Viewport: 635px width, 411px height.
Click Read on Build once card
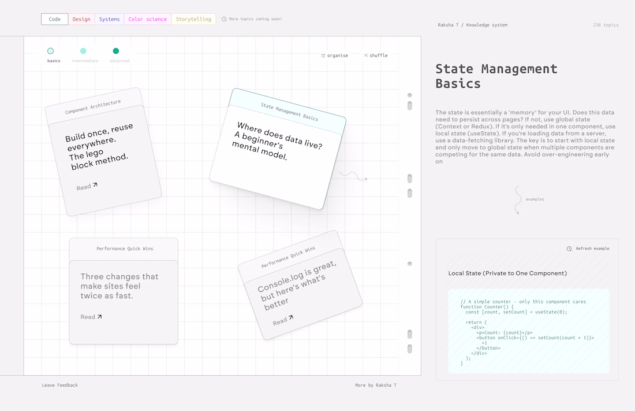[x=84, y=187]
